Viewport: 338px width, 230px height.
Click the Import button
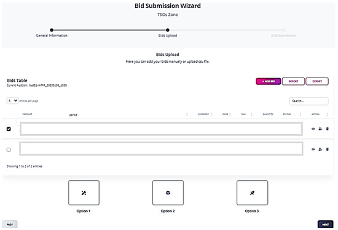(x=293, y=81)
